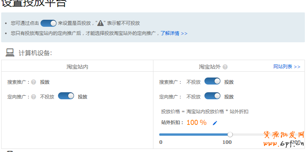This screenshot has width=308, height=152.
Task: Click the 100 mark under the slider
Action: click(227, 142)
